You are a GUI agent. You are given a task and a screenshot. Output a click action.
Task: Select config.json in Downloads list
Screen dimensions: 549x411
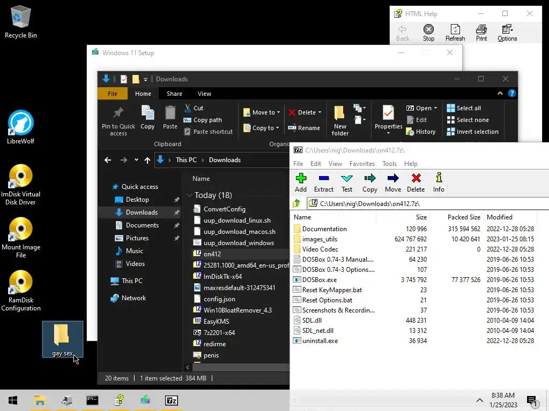click(x=219, y=299)
